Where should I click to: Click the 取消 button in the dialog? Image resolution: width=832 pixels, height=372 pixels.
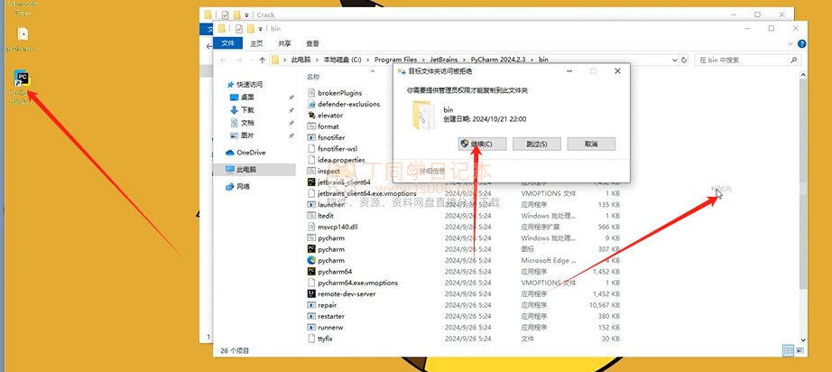tap(591, 144)
